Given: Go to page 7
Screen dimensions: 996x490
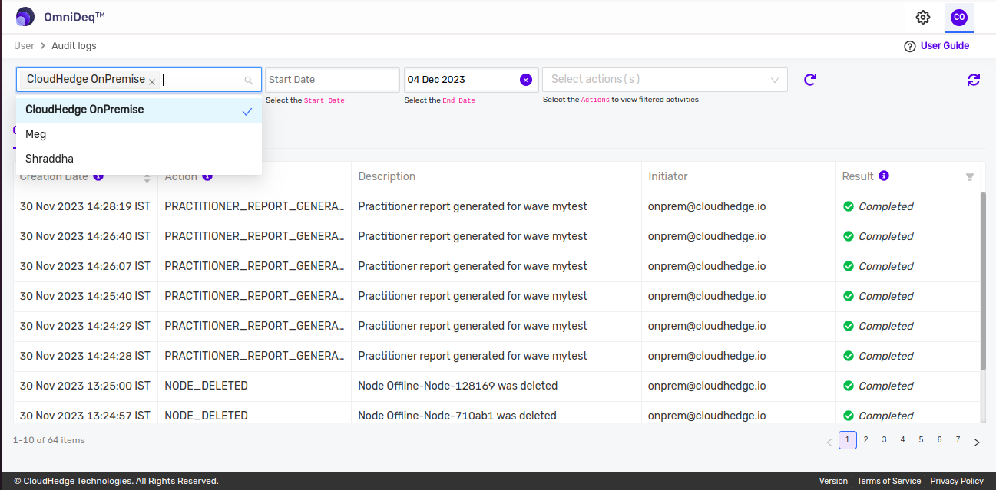Looking at the screenshot, I should point(958,440).
